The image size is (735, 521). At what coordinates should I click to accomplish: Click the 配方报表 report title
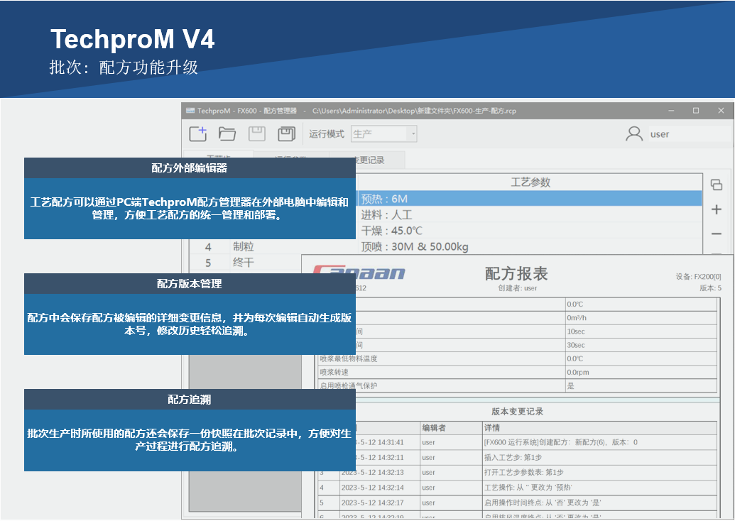click(x=516, y=273)
